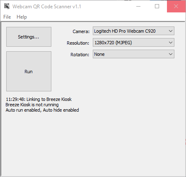Click the 'Breeze Kiosk is not running' message
This screenshot has height=177, width=186.
(32, 105)
